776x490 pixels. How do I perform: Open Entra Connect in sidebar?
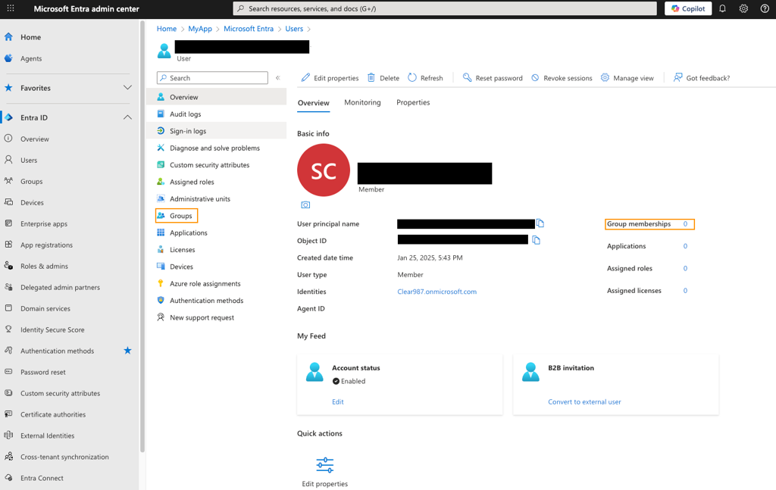[42, 478]
